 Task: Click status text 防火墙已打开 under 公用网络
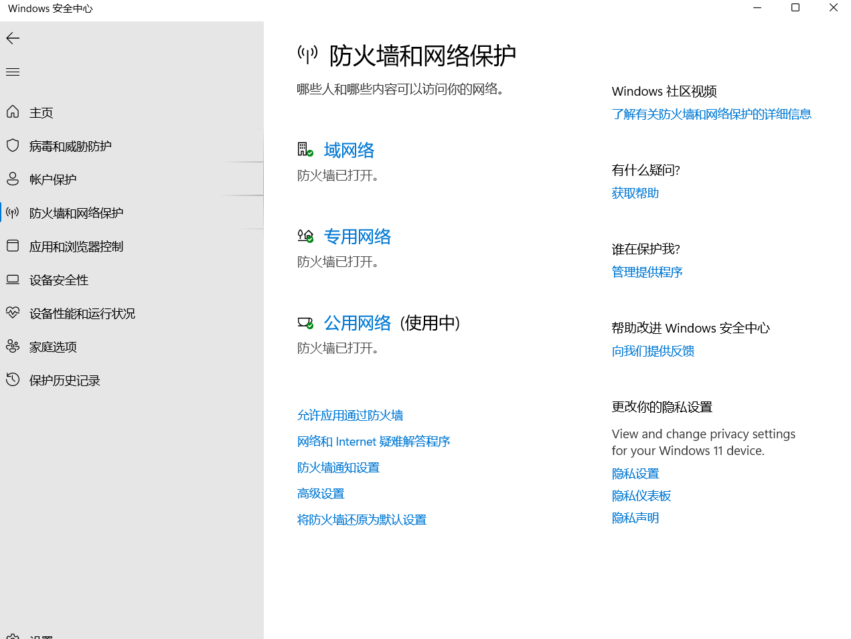[338, 348]
